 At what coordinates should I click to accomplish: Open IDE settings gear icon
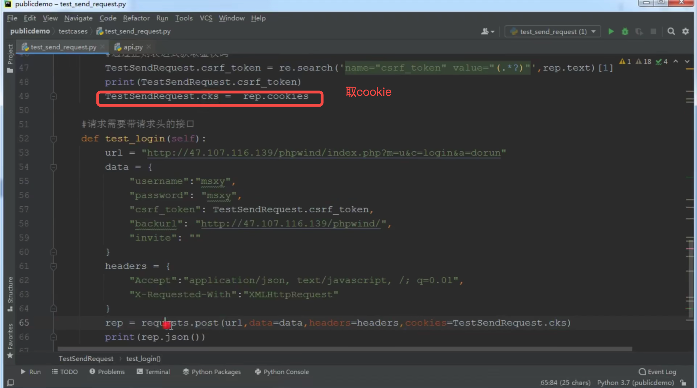686,32
